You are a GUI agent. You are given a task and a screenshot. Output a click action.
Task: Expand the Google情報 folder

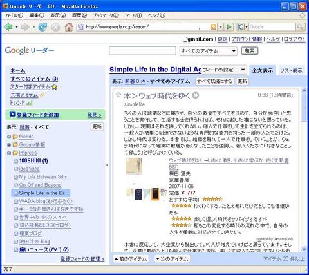(9, 145)
